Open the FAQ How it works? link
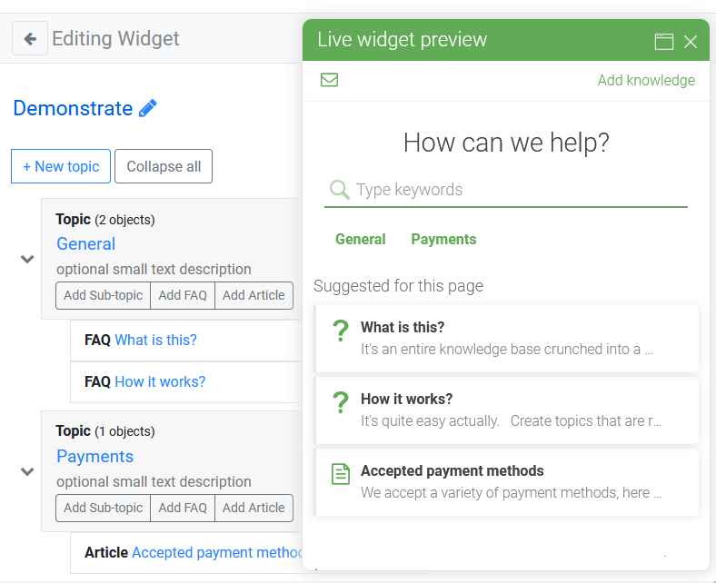 click(160, 381)
